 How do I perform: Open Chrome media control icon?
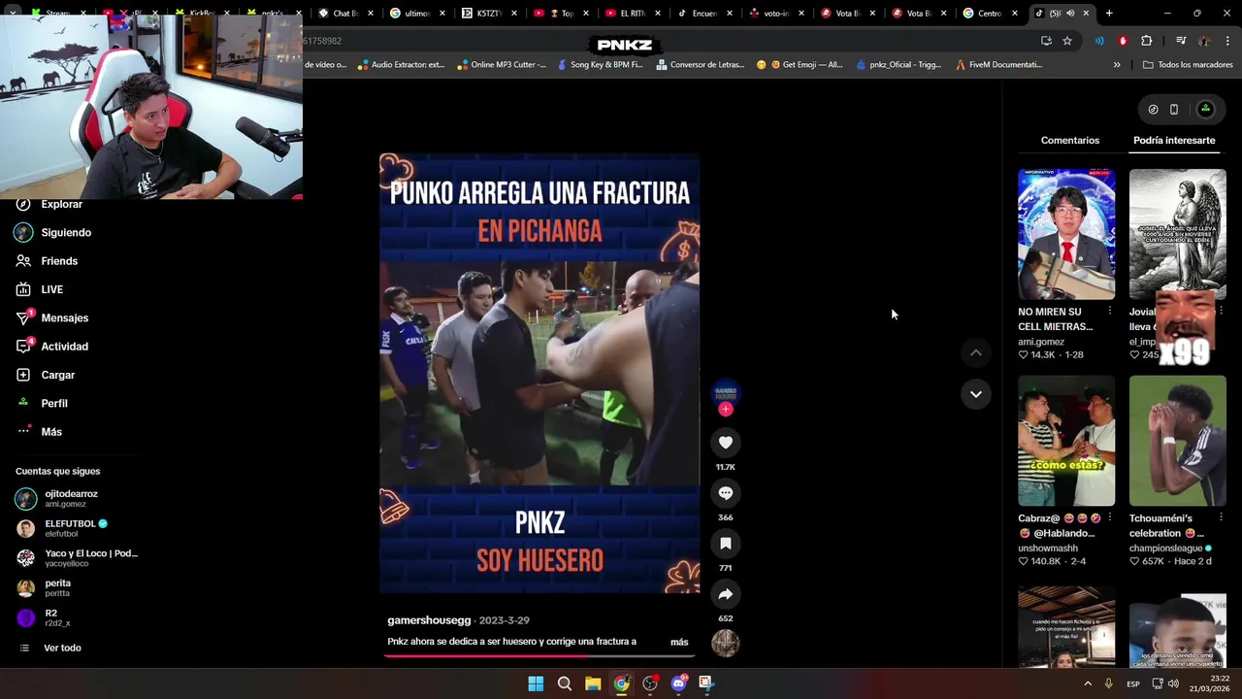pyautogui.click(x=1181, y=41)
